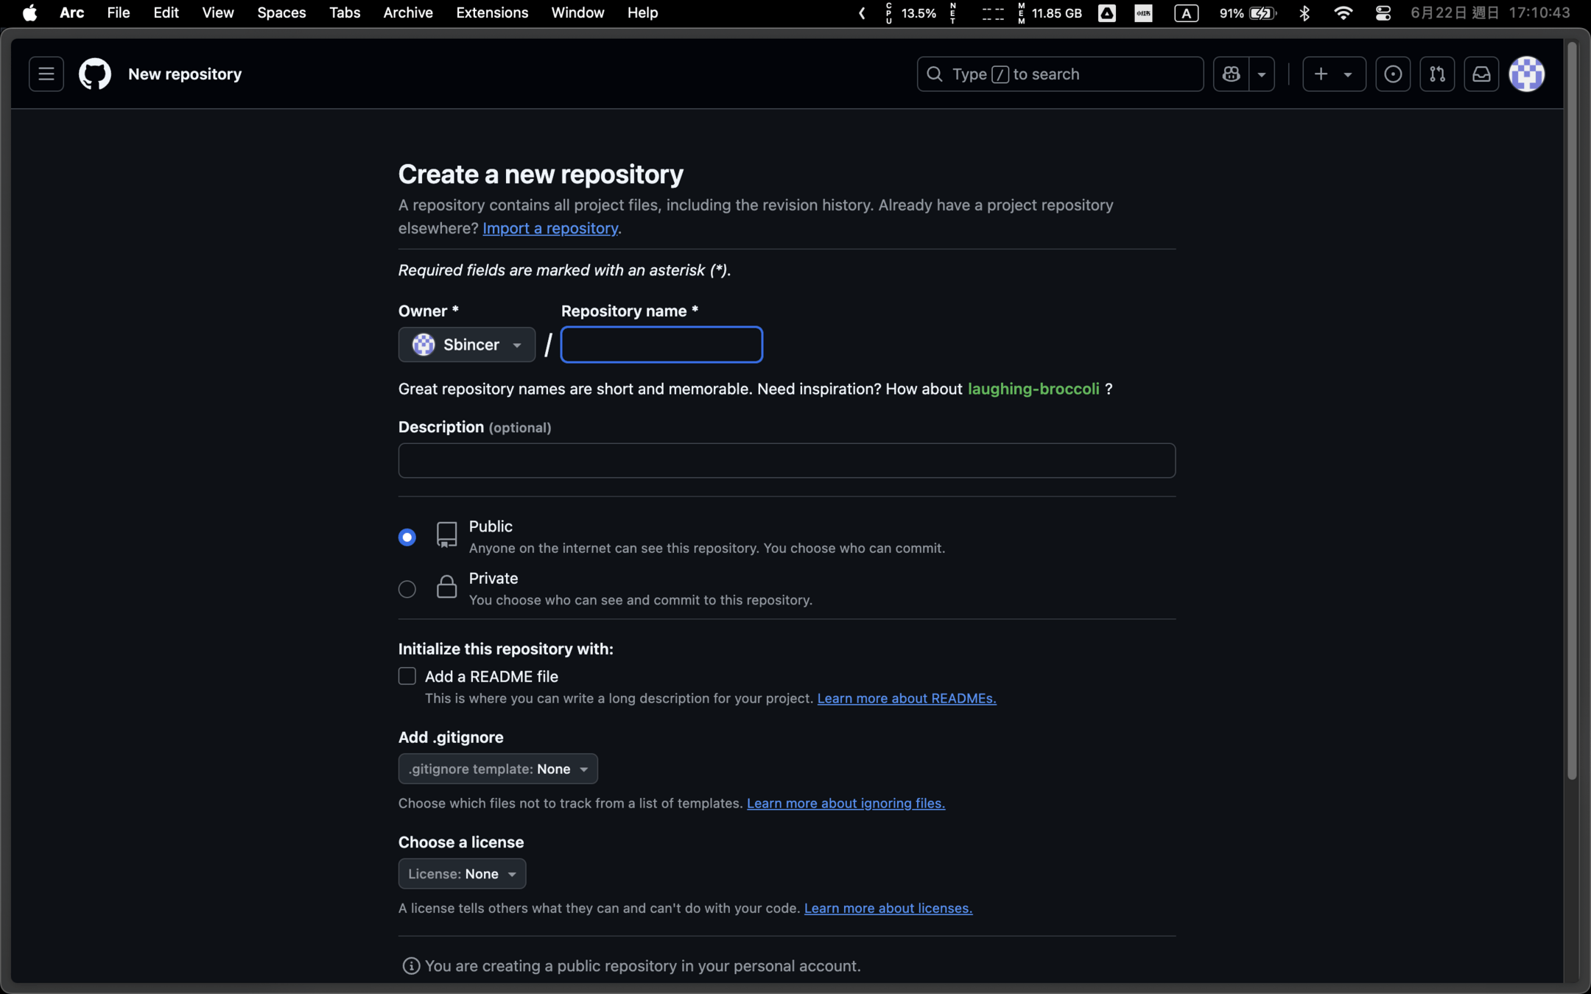Open the Archive menu

(x=407, y=13)
